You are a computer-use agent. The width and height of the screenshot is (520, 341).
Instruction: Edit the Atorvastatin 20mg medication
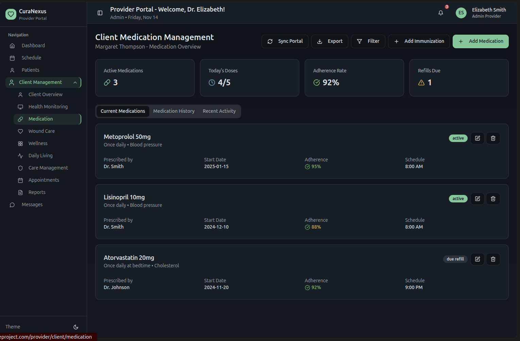(x=477, y=259)
